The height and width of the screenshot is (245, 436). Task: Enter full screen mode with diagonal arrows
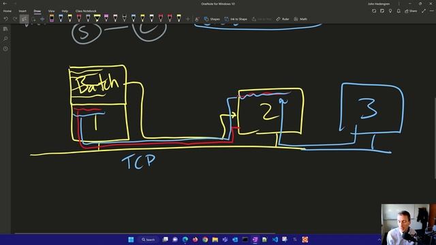[424, 11]
